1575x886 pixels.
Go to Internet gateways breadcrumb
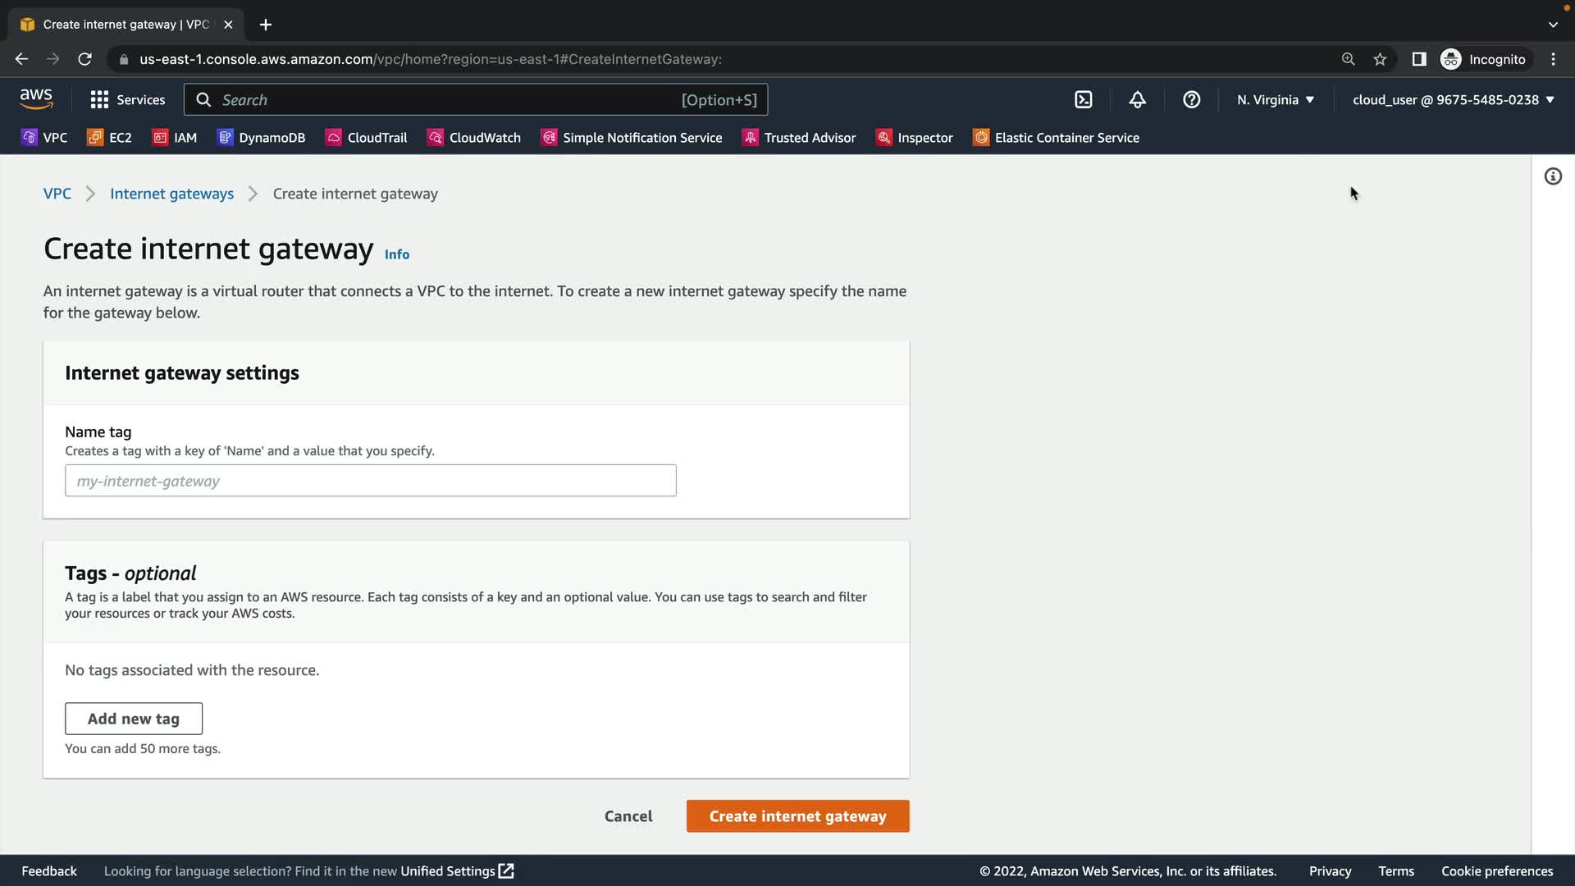171,194
